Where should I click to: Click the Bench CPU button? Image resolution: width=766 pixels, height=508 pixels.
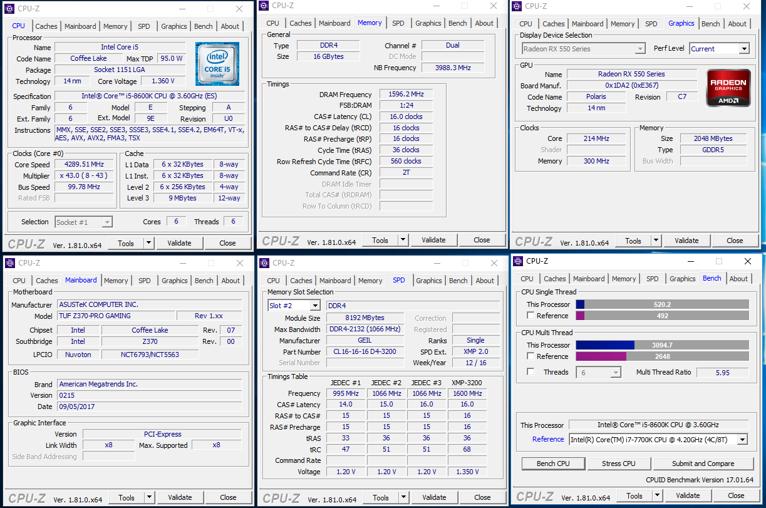554,464
